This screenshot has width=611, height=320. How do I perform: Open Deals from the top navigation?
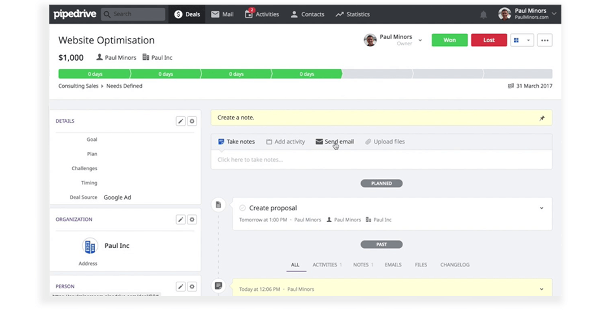[x=186, y=14]
